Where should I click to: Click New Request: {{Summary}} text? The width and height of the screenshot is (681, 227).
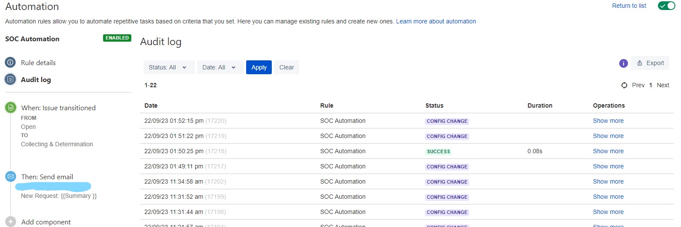[x=59, y=196]
